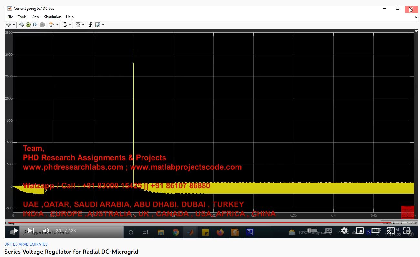Expand the measurements dropdown arrow
Screen dimensions: 420x257
(103, 25)
